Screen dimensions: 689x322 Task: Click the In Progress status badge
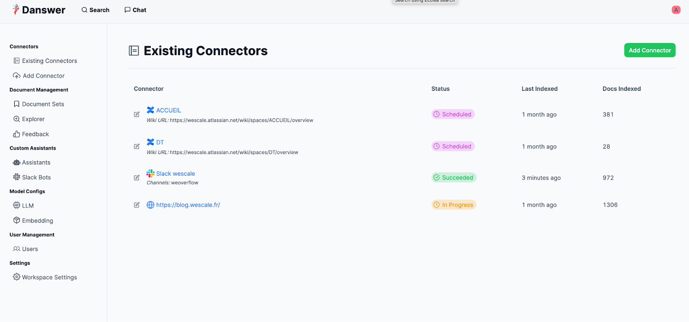(454, 205)
